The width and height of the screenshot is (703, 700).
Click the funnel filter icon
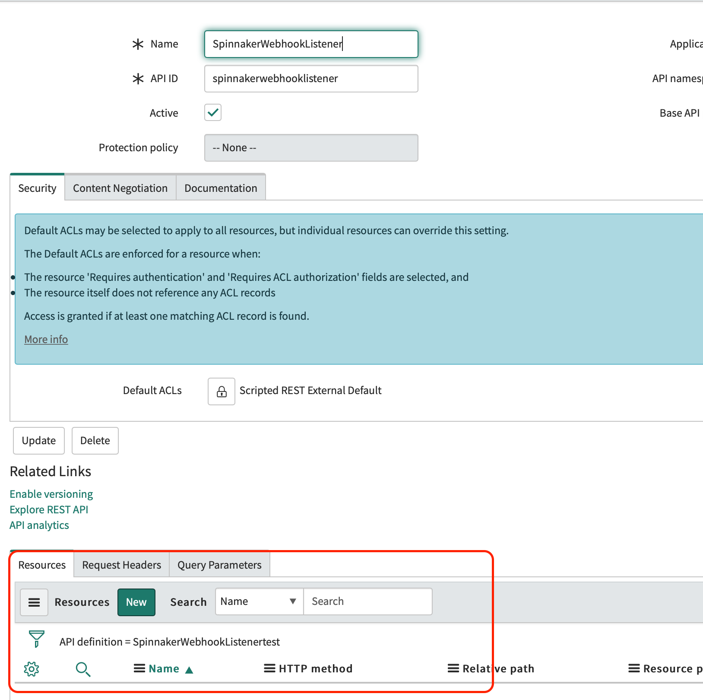36,638
